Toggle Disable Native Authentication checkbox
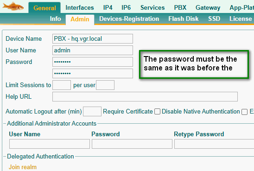 click(x=244, y=112)
